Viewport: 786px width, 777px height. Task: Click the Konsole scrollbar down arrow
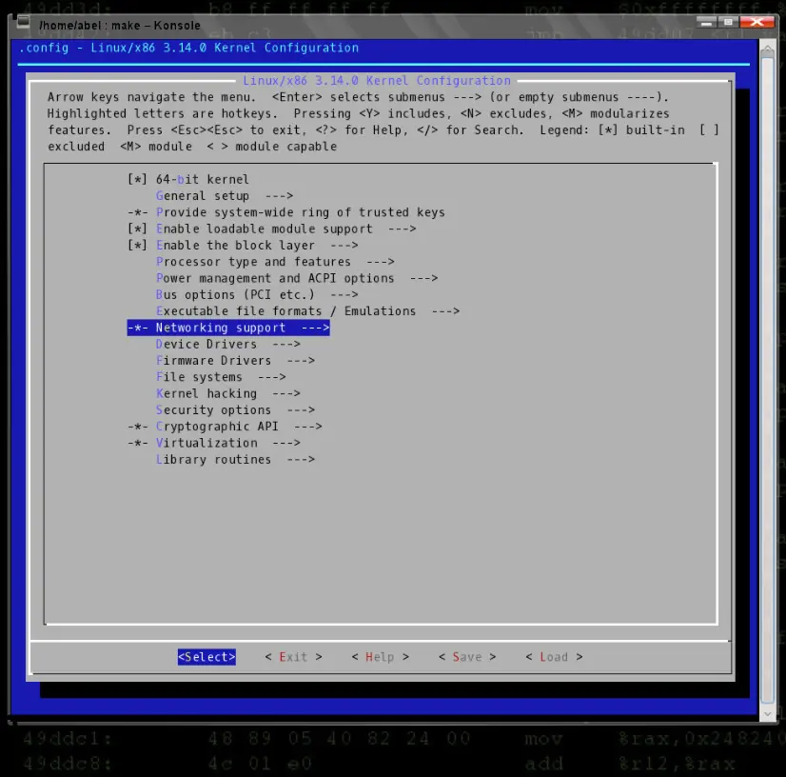click(x=768, y=714)
